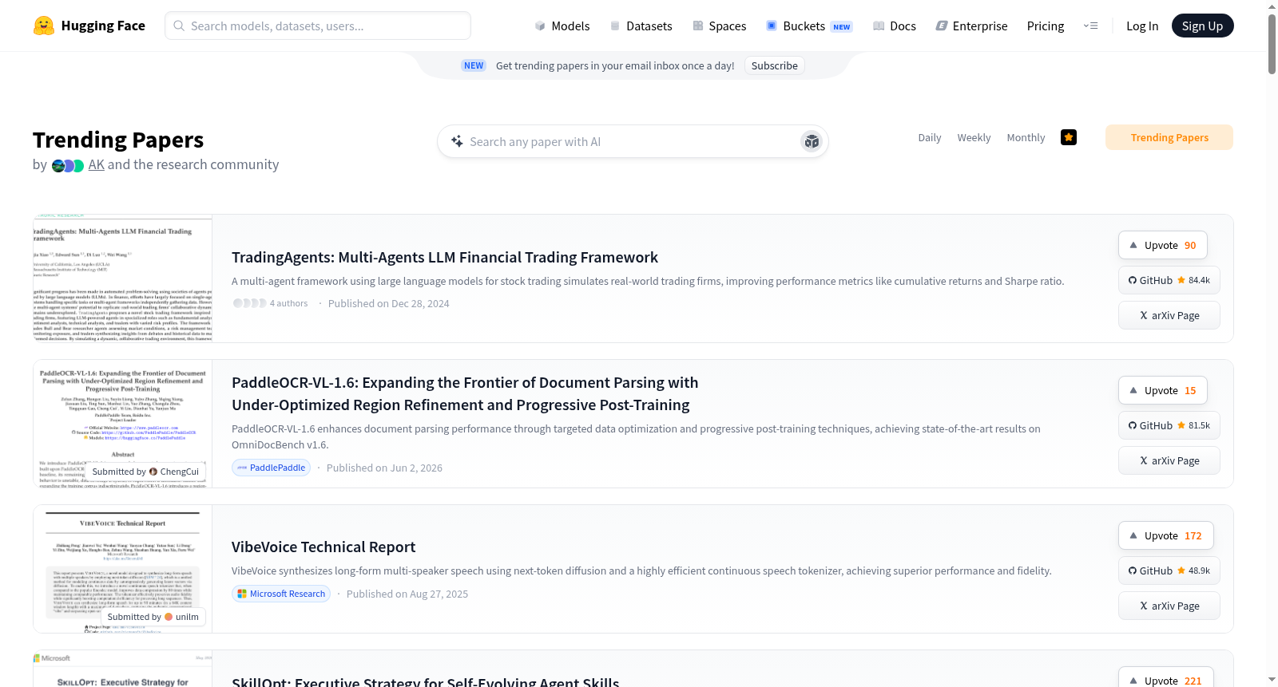The width and height of the screenshot is (1278, 687).
Task: Click the Buckets NEW badge
Action: coord(842,26)
